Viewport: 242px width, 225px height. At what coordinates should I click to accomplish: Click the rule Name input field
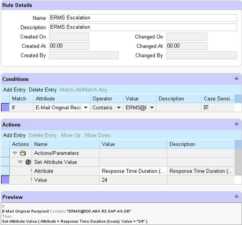pyautogui.click(x=143, y=18)
